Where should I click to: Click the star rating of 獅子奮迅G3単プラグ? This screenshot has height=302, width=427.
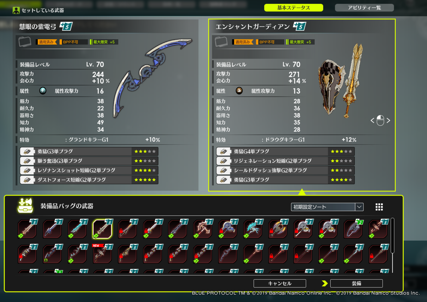145,161
